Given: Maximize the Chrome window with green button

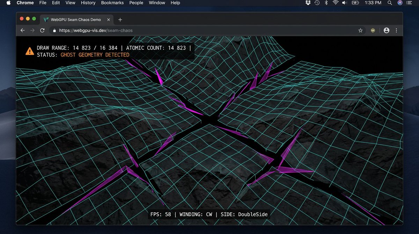Looking at the screenshot, I should point(34,19).
